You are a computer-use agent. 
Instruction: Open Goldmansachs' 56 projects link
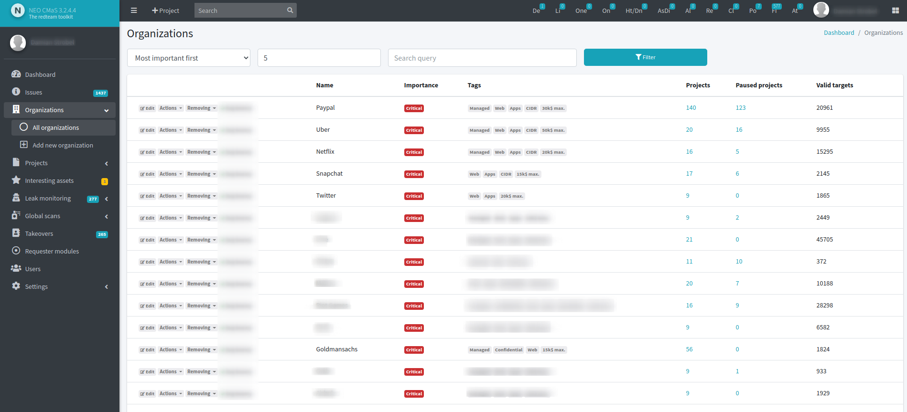click(x=689, y=349)
